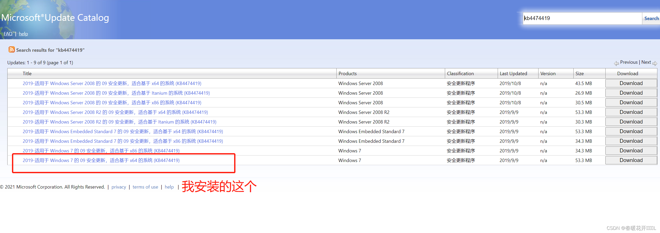Download Windows Server 2008 Itanium update 26.9 MB
The image size is (660, 233).
(x=631, y=93)
